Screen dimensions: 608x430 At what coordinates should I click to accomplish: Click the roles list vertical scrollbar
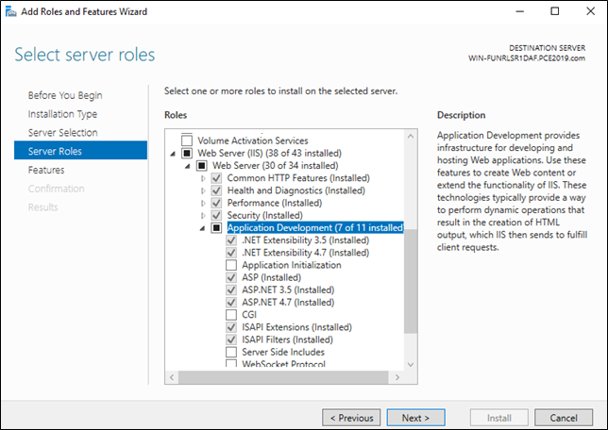tap(410, 283)
